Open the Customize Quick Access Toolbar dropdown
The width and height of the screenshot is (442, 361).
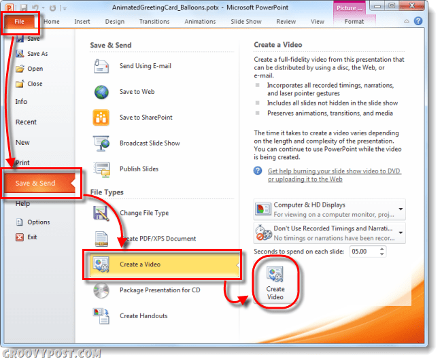(x=65, y=8)
